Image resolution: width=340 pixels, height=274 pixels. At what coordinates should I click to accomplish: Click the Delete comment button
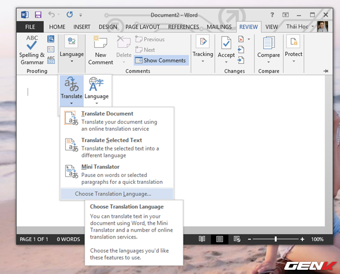124,50
